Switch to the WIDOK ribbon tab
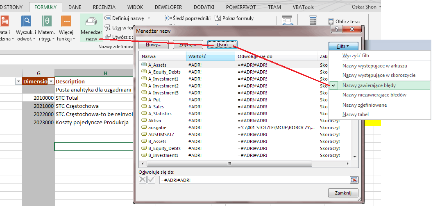Image resolution: width=433 pixels, height=206 pixels. pyautogui.click(x=135, y=7)
